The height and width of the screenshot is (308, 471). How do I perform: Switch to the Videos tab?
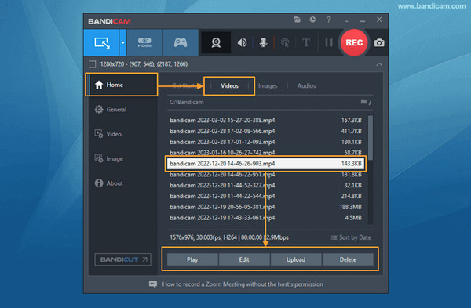229,85
